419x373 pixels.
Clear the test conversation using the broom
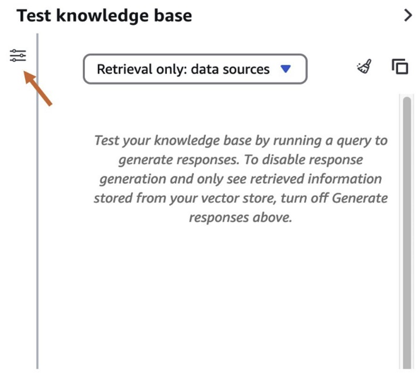(x=364, y=66)
